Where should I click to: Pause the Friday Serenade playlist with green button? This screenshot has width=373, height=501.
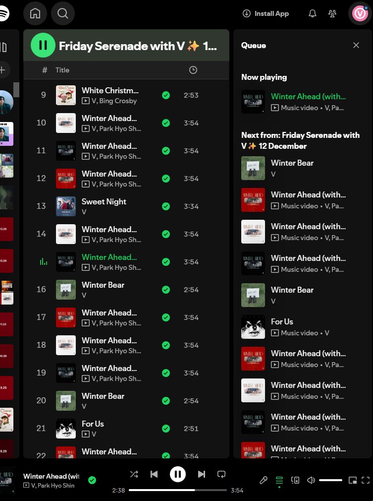pos(43,45)
